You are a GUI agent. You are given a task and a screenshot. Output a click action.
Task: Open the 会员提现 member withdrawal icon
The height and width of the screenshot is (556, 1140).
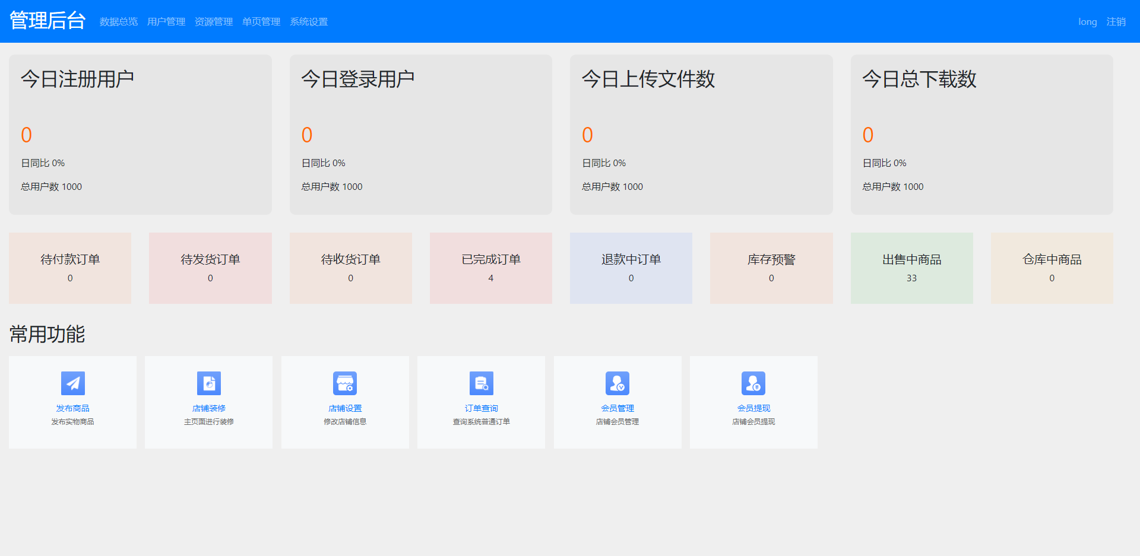click(753, 383)
